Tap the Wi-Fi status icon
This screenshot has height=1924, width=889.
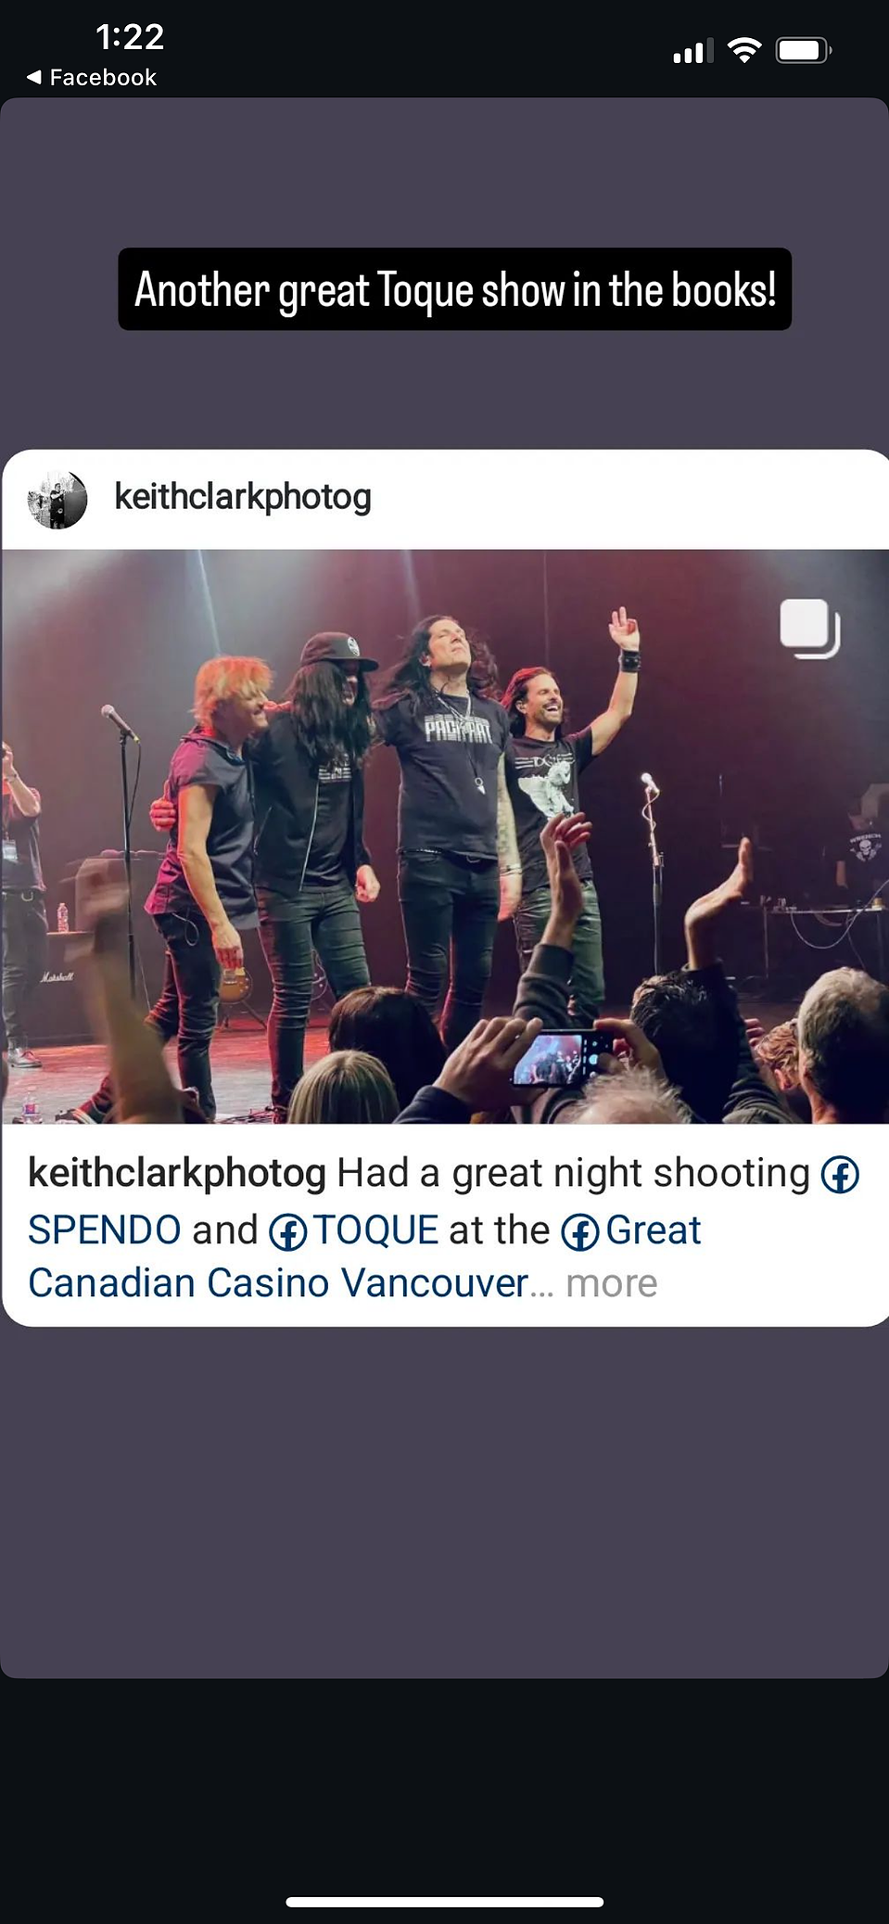coord(744,50)
